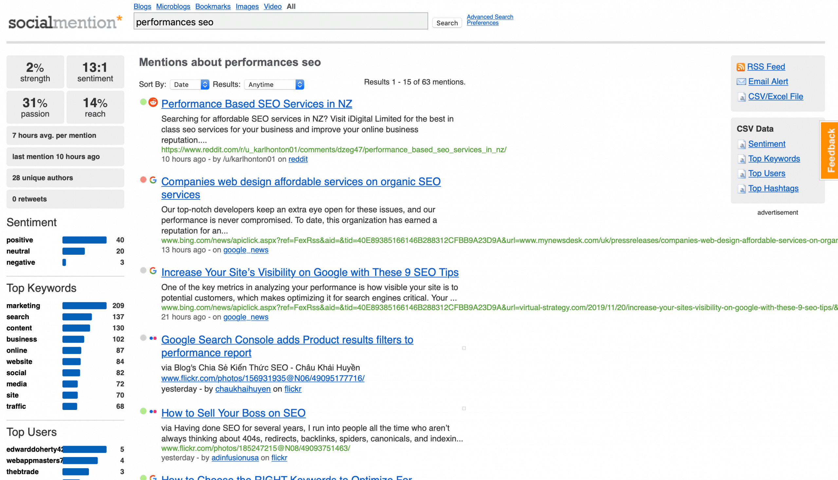Open the Sentiment CSV data link
838x480 pixels.
(x=767, y=144)
